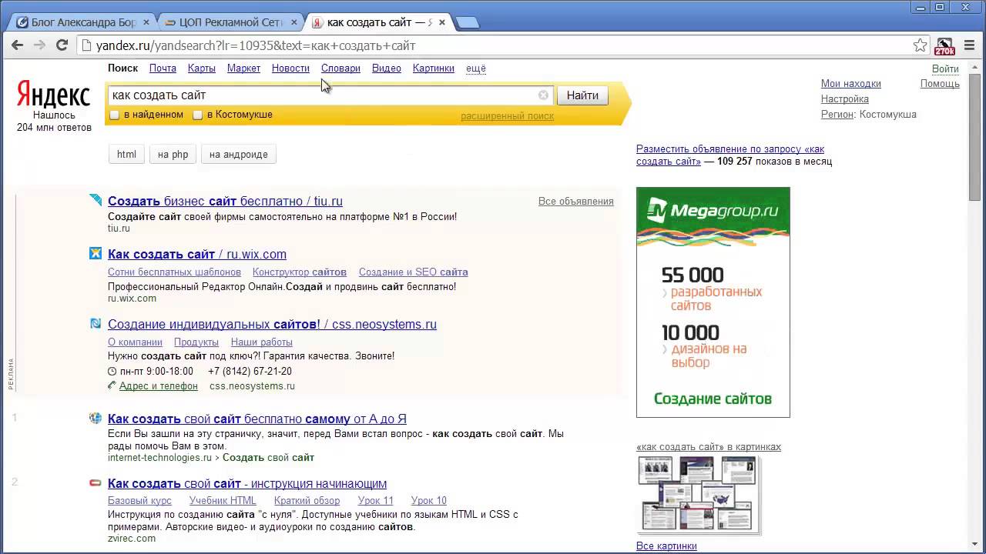Open Разместить объявление по запросу link

pos(730,155)
